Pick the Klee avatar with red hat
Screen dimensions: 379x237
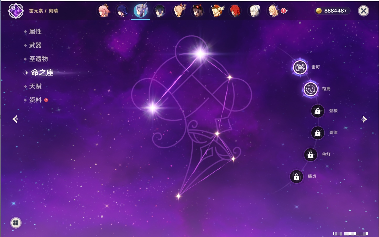click(x=217, y=11)
